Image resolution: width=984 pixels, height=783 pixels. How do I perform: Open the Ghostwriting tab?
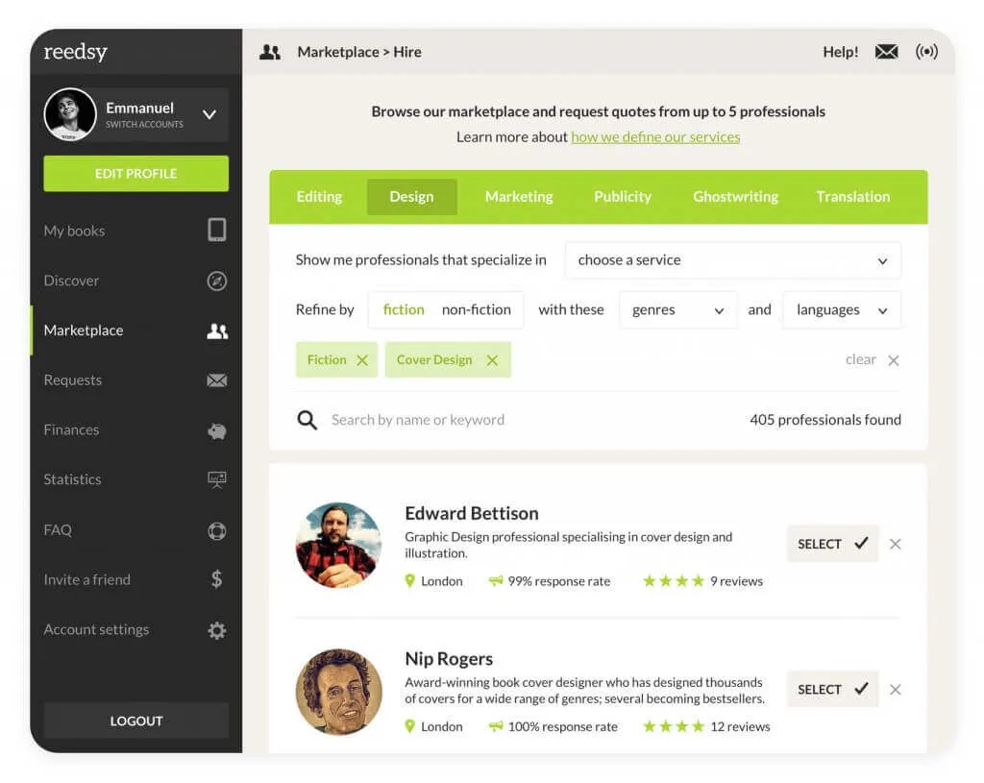(735, 197)
